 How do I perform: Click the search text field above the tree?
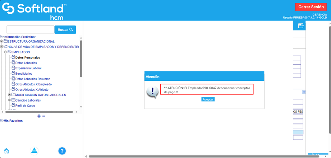pyautogui.click(x=30, y=30)
